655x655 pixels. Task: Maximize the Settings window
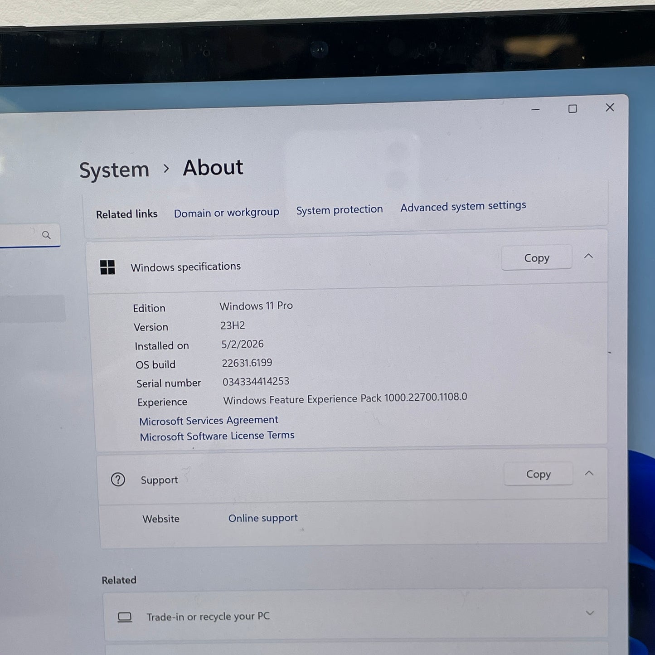pos(573,109)
